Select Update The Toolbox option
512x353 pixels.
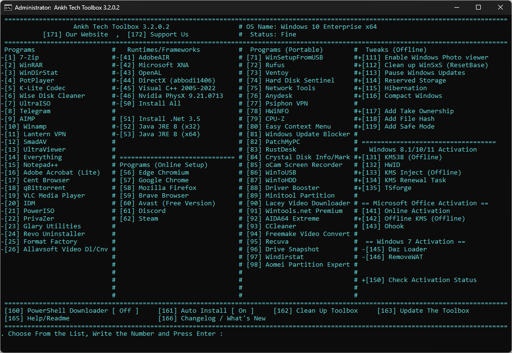[x=423, y=311]
